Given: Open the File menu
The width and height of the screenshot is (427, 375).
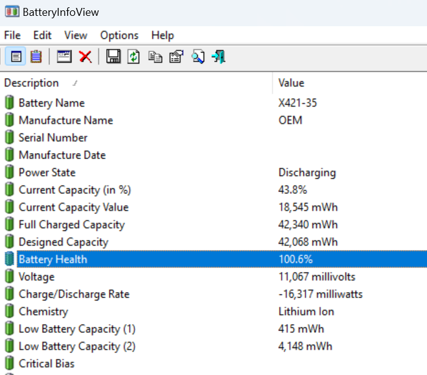Looking at the screenshot, I should point(13,35).
